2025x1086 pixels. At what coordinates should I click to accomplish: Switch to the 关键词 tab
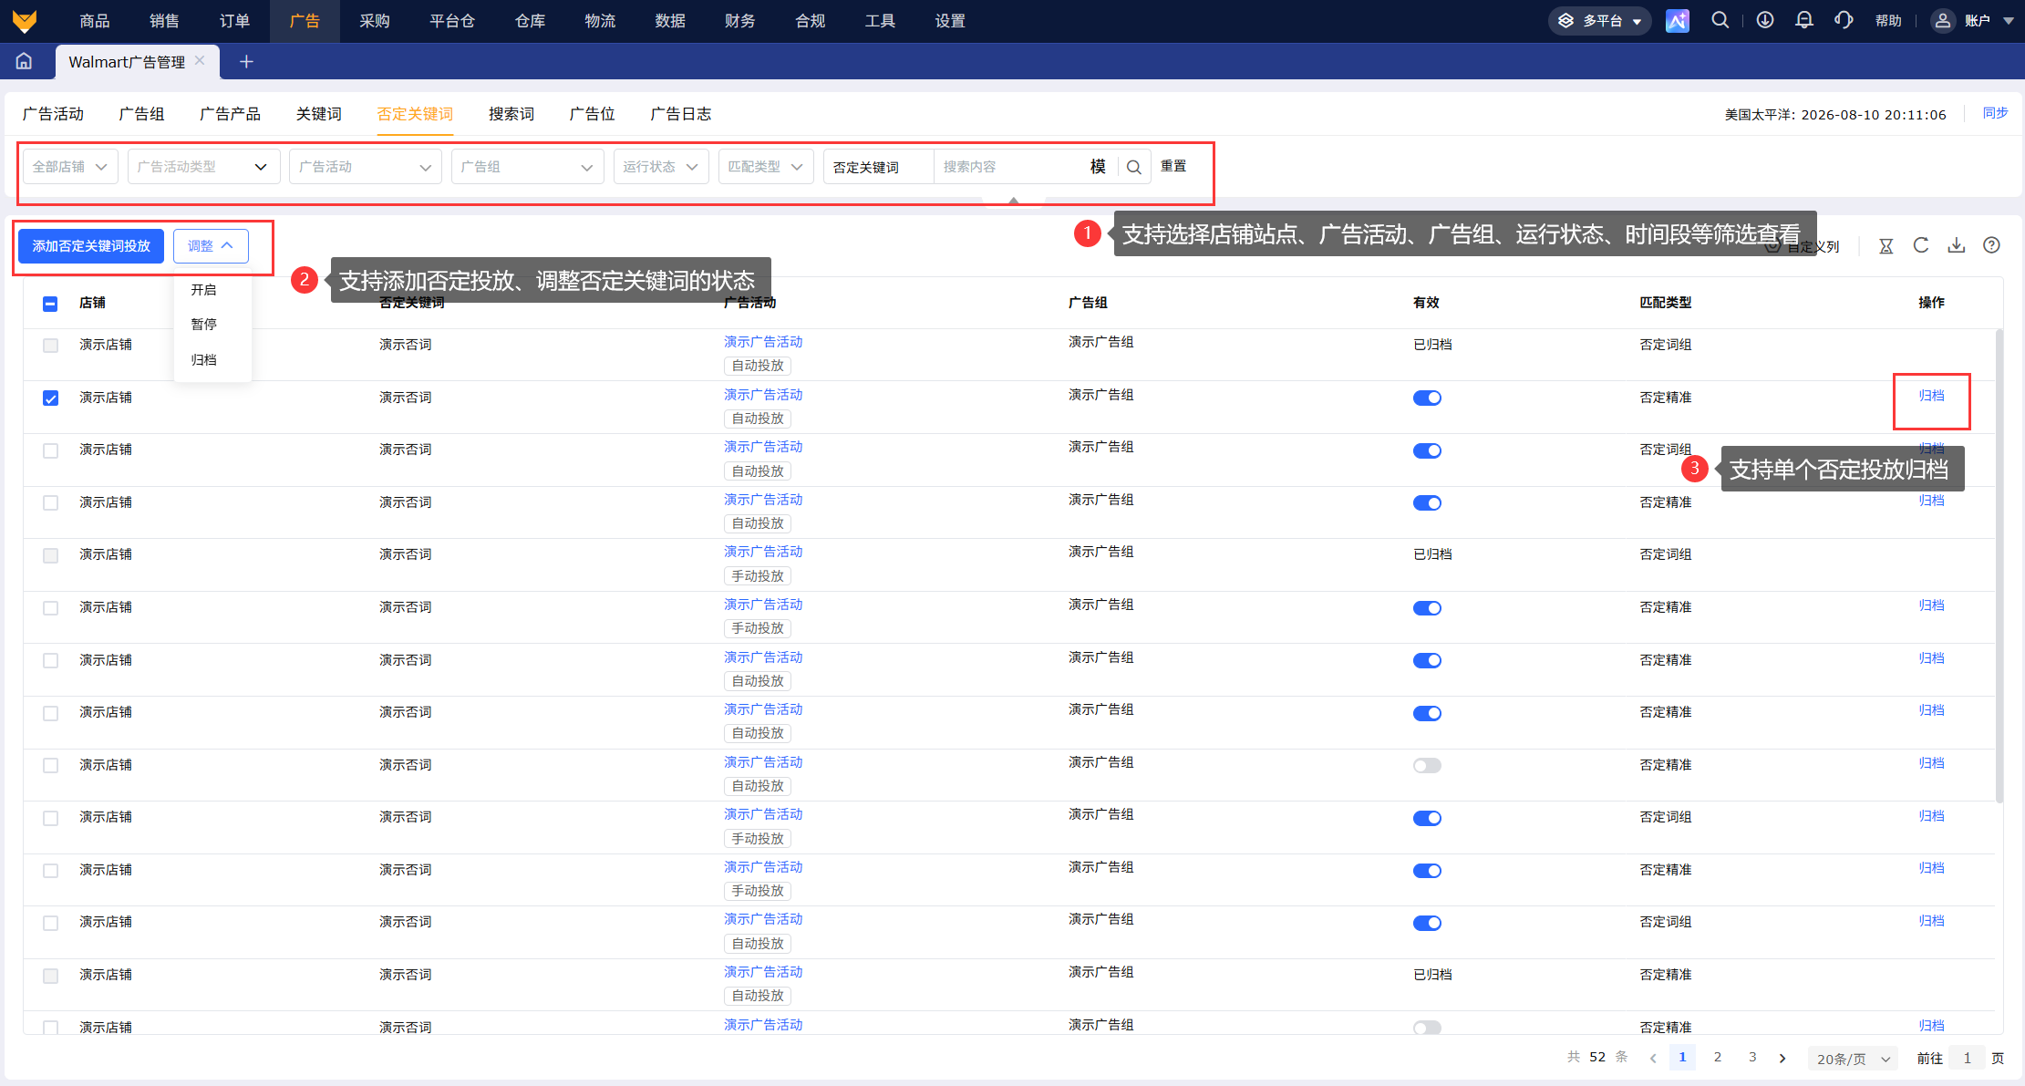pyautogui.click(x=318, y=114)
